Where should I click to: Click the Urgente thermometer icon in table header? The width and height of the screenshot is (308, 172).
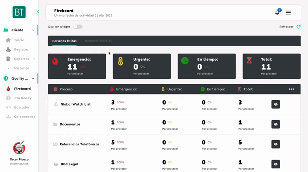point(163,89)
